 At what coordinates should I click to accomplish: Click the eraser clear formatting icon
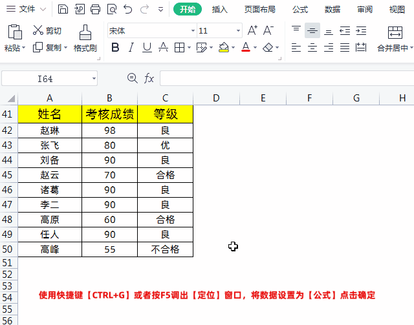[268, 47]
